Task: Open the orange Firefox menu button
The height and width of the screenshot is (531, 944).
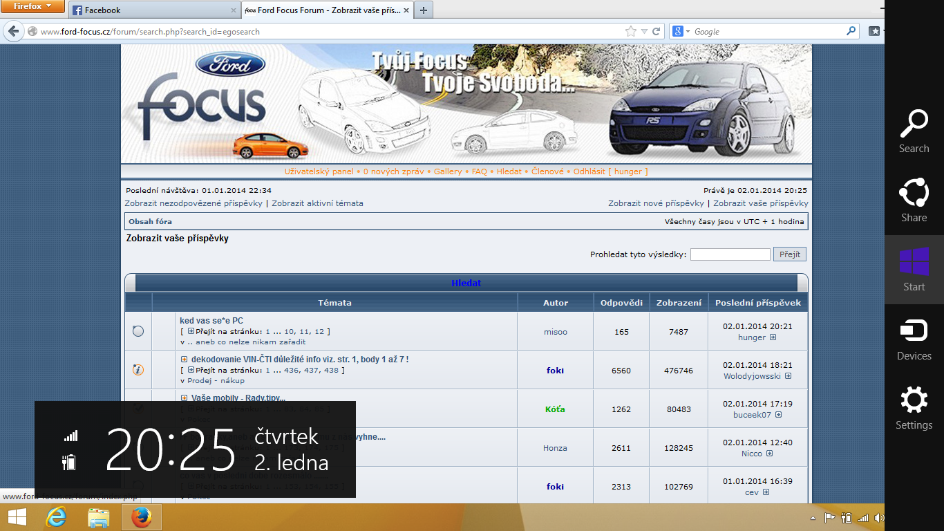Action: click(32, 7)
